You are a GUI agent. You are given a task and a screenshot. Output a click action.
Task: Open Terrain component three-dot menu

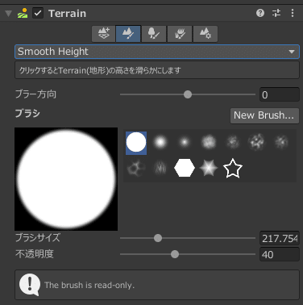(293, 13)
